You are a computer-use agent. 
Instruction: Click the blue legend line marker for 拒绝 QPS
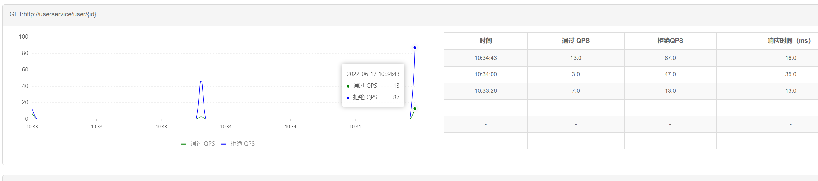pos(223,144)
